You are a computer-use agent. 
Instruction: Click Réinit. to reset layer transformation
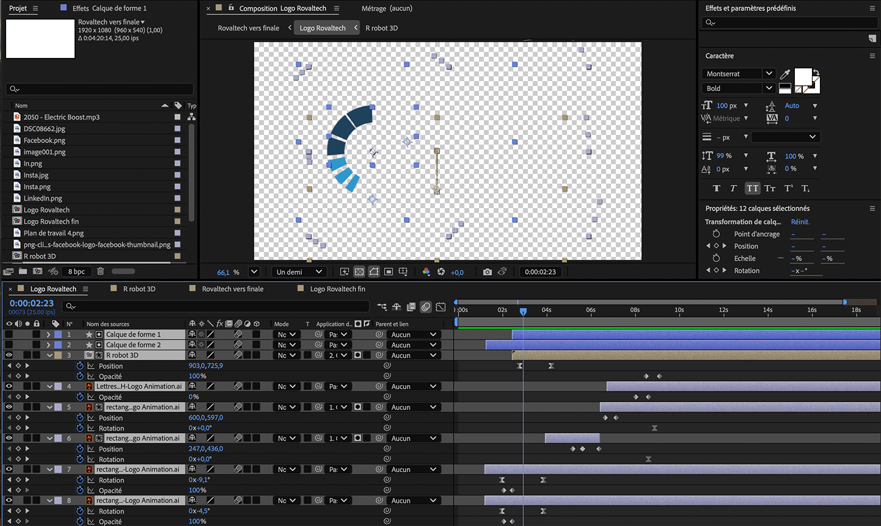[x=800, y=222]
